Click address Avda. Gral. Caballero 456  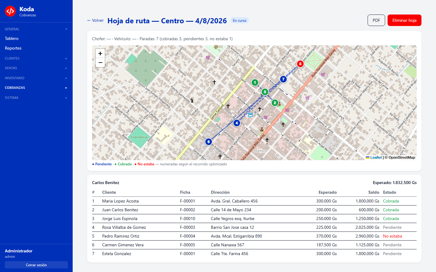click(x=234, y=201)
